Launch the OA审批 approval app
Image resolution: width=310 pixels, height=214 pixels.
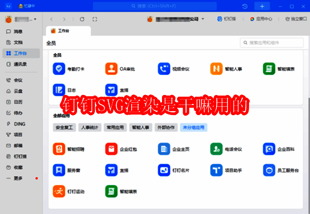tap(120, 69)
